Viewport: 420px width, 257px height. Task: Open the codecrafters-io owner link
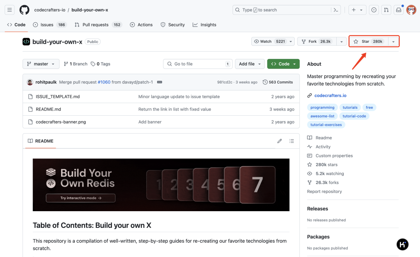50,10
